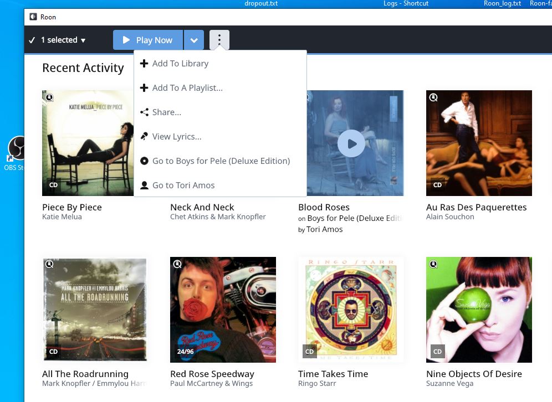Click CD badge on Au Ras Des Paquerettes cover
Screen dimensions: 552x402
coord(438,185)
